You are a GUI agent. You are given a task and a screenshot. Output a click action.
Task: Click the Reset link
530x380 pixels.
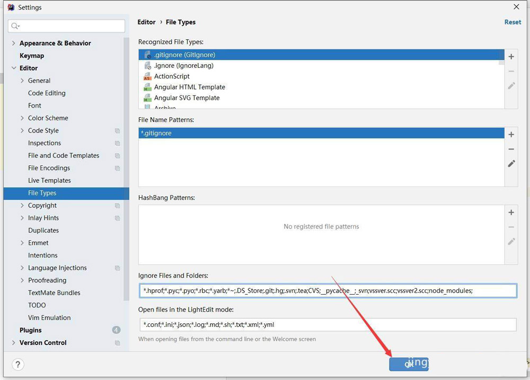pos(513,22)
